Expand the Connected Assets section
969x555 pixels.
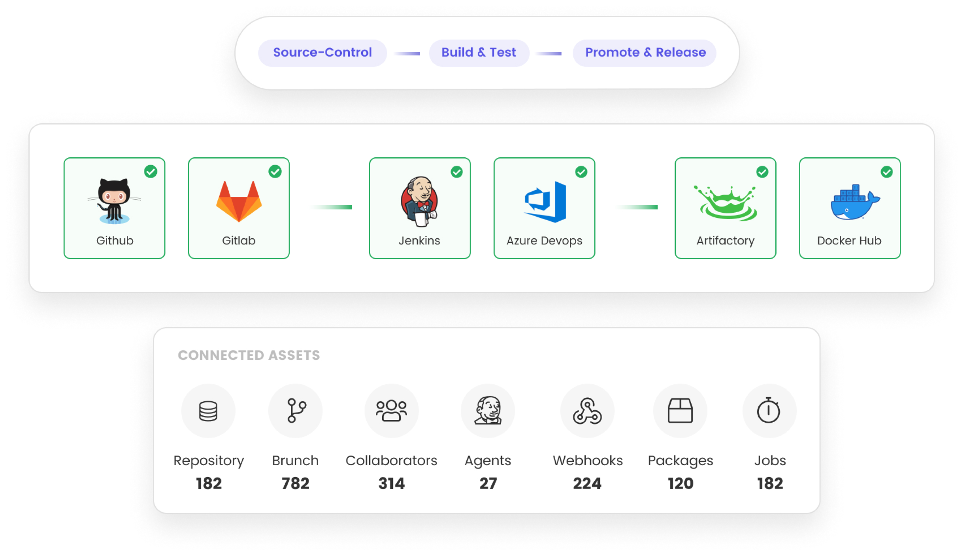[249, 355]
